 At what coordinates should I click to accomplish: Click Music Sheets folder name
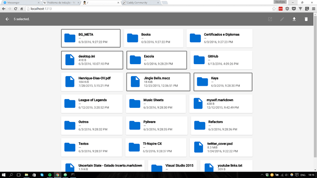(x=153, y=100)
